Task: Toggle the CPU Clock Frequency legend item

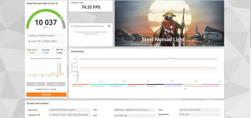Action: 174,85
